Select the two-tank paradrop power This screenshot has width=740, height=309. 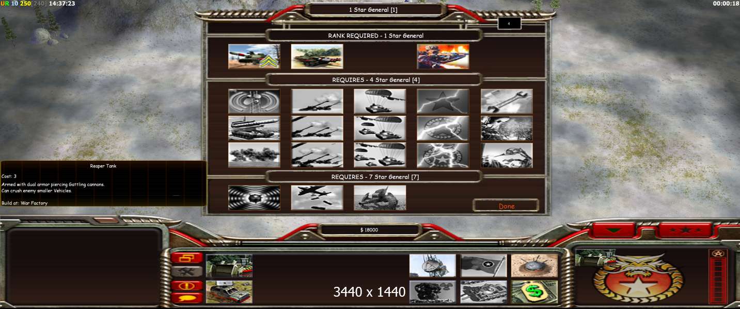pos(380,128)
